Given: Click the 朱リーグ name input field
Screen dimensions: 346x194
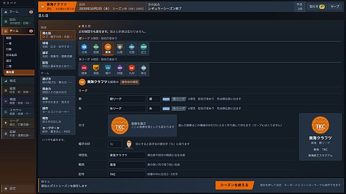Looking at the screenshot, I should coord(127,109).
